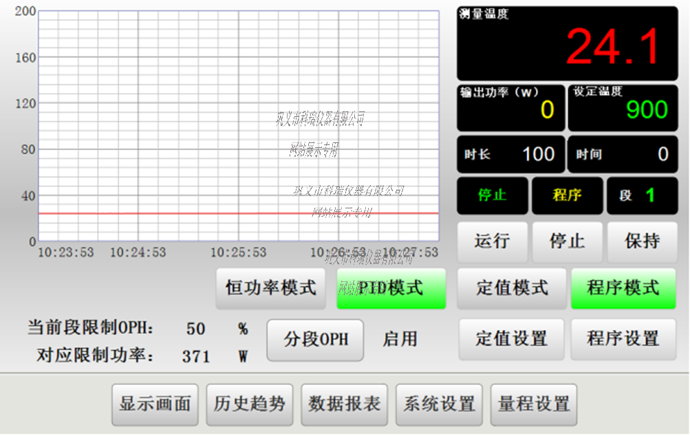Click the 分段OPH button
This screenshot has height=436, width=690.
315,339
